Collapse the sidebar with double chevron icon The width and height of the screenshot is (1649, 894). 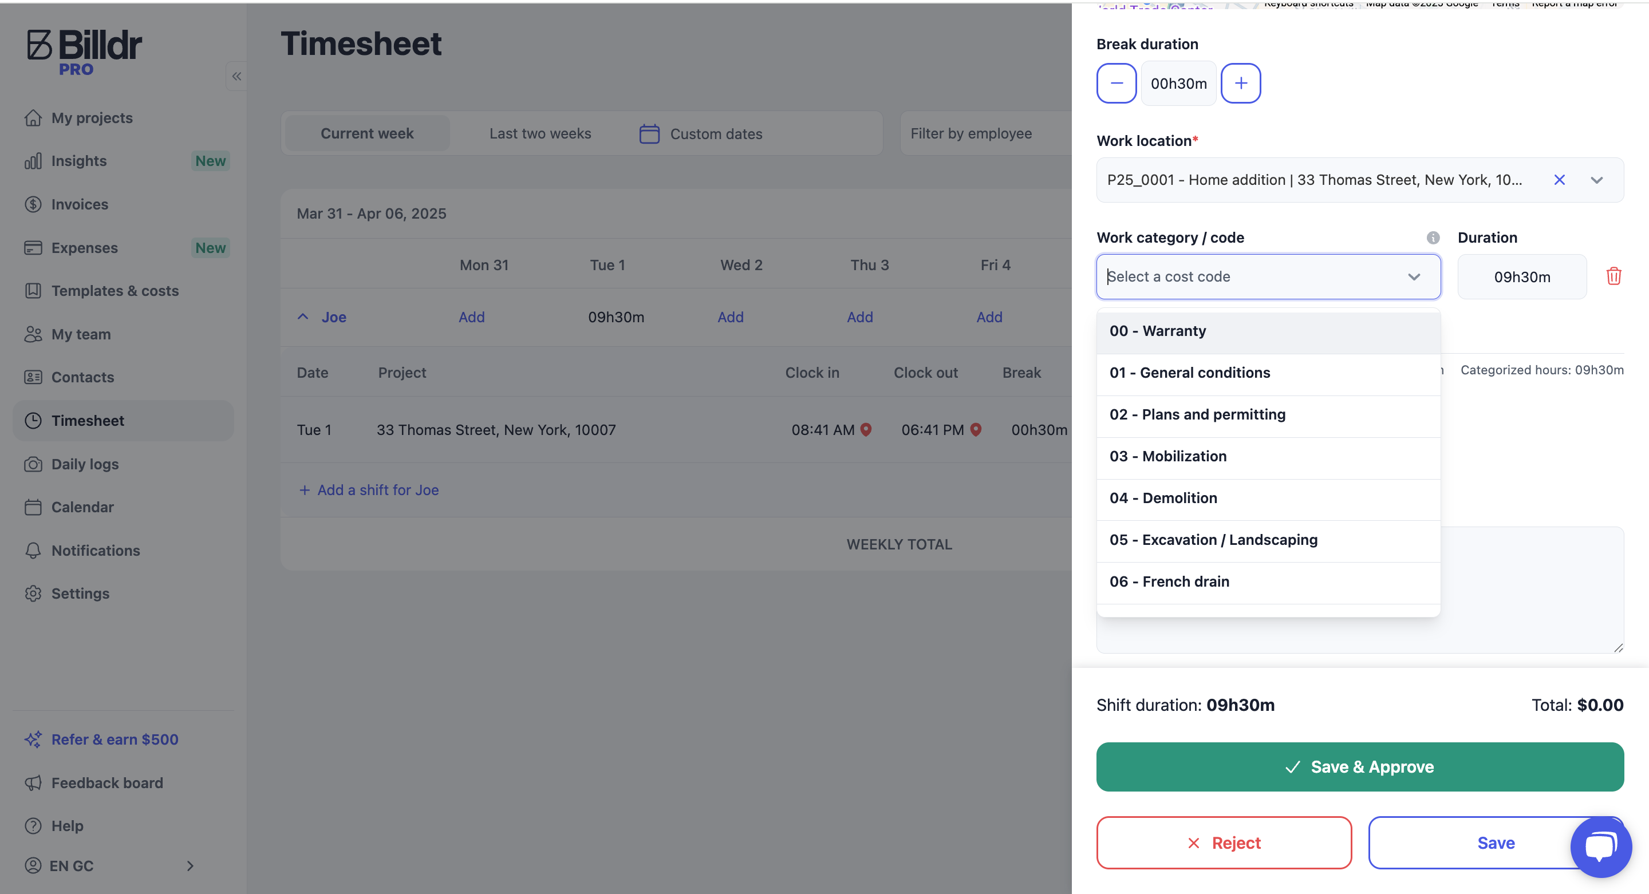(x=236, y=77)
